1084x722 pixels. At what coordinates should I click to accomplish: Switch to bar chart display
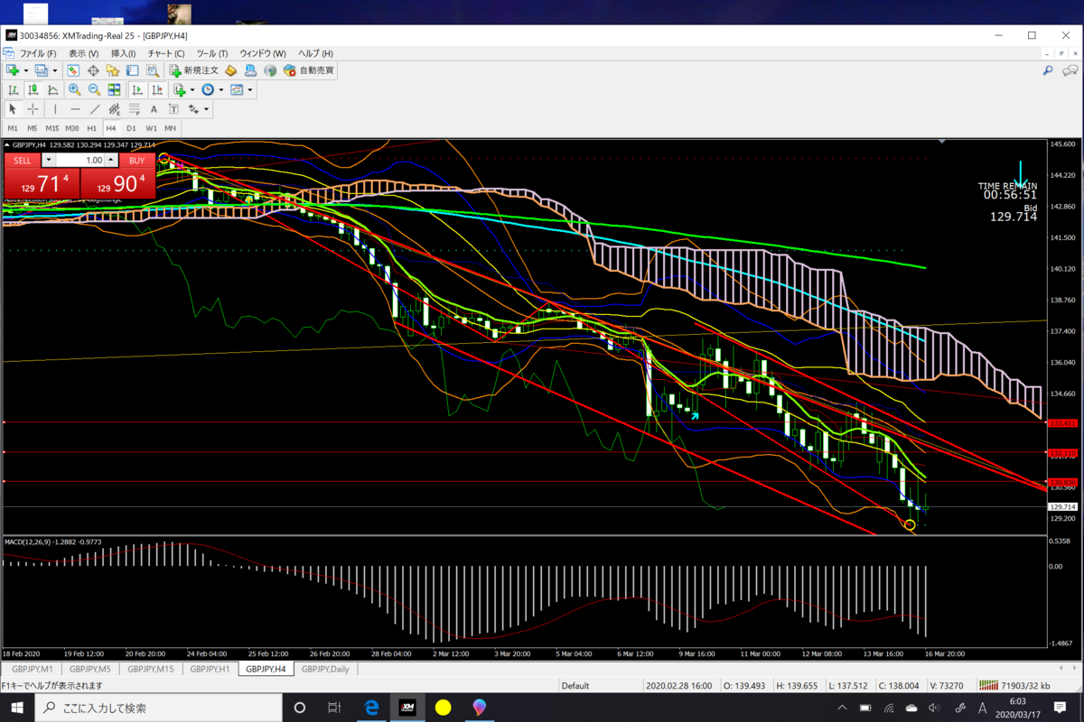coord(14,89)
